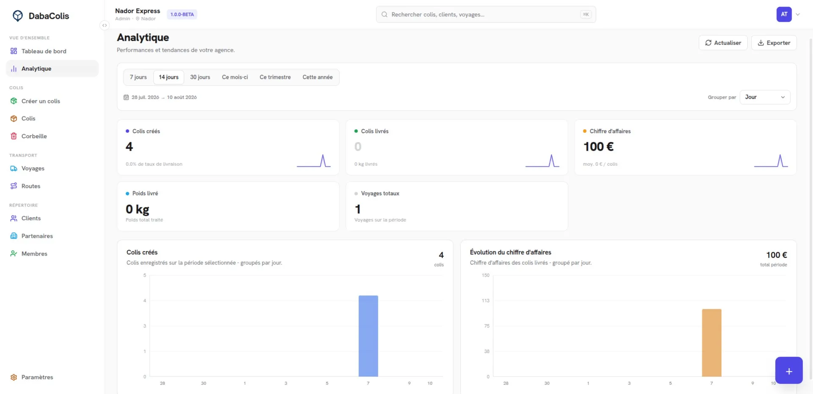
Task: Click the 100 € revenue value
Action: (598, 147)
